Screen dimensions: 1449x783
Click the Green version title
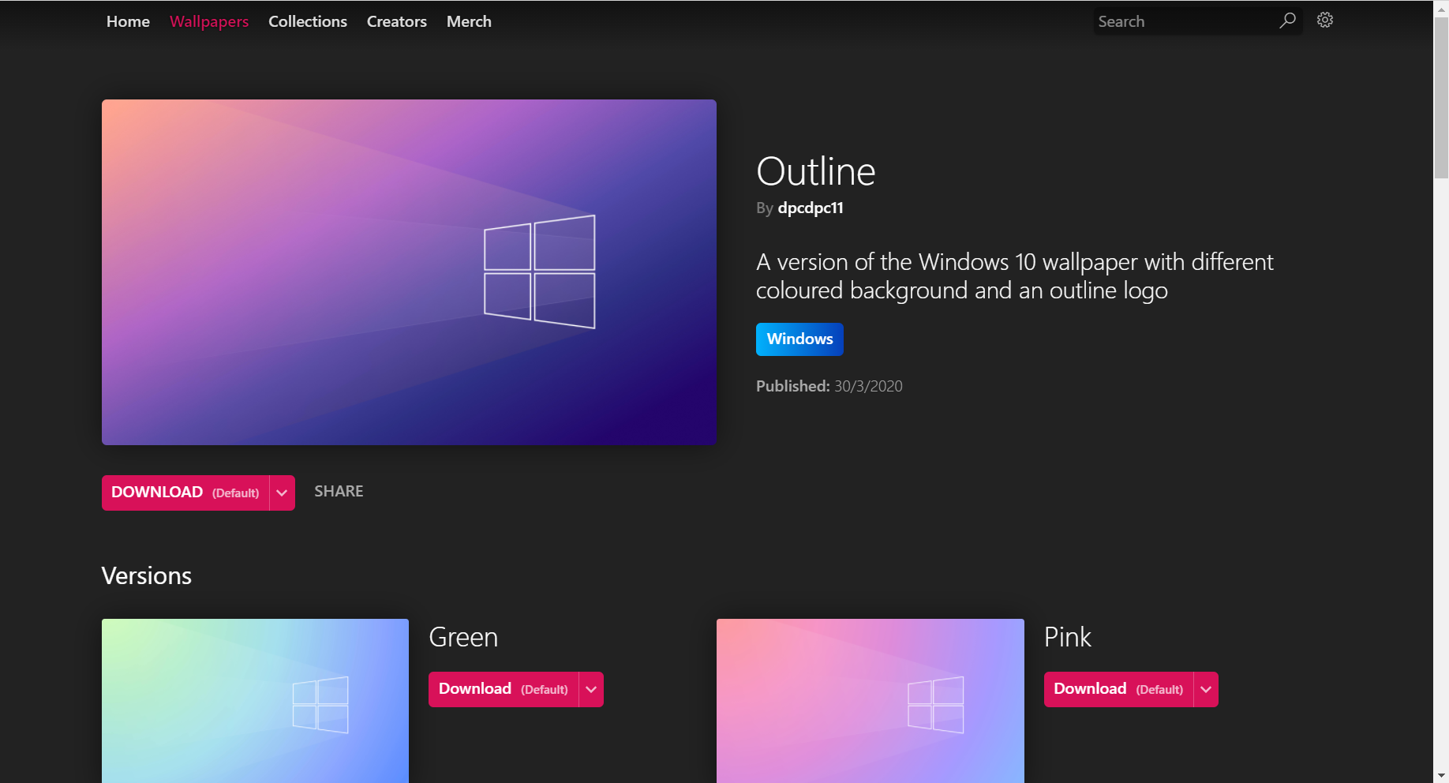tap(463, 637)
